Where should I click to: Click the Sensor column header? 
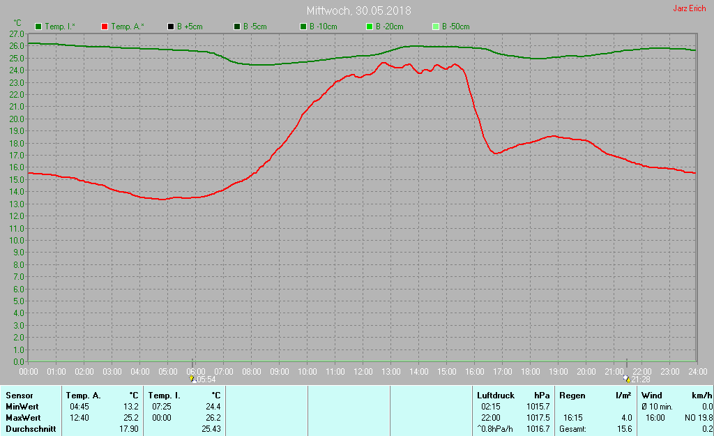click(19, 396)
